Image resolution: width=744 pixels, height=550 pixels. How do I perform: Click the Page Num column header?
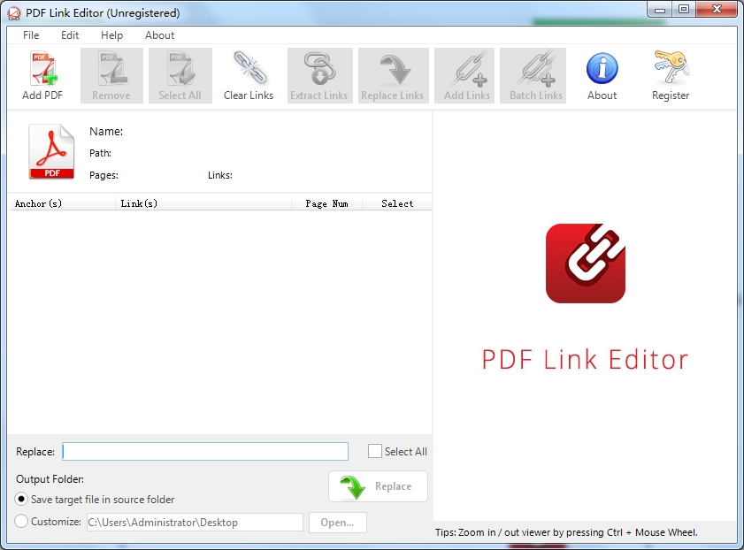click(327, 203)
